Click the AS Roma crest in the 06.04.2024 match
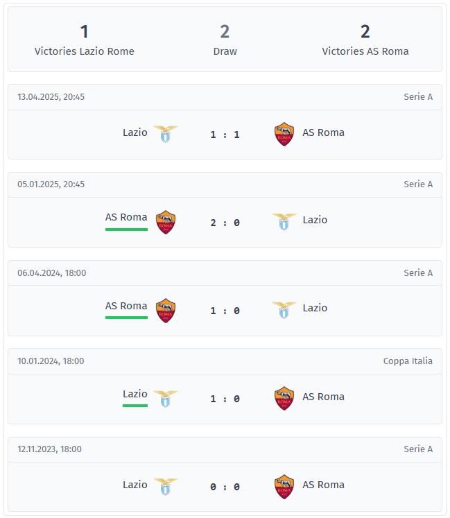The height and width of the screenshot is (518, 450). [166, 311]
